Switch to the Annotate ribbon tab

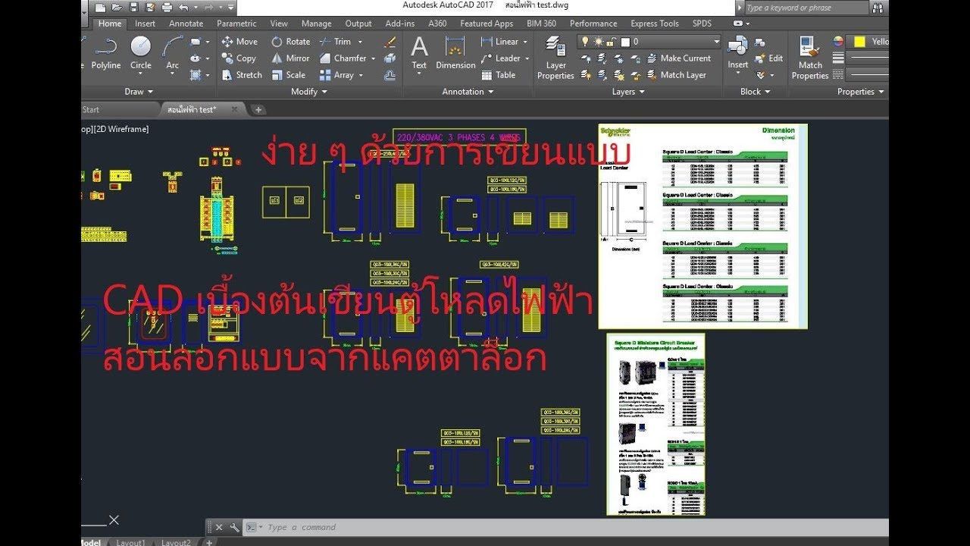point(186,24)
